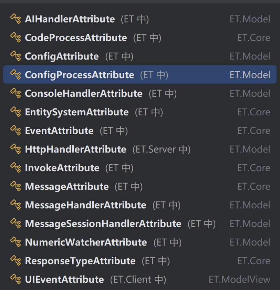Click the class icon beside EventAttribute

(16, 131)
